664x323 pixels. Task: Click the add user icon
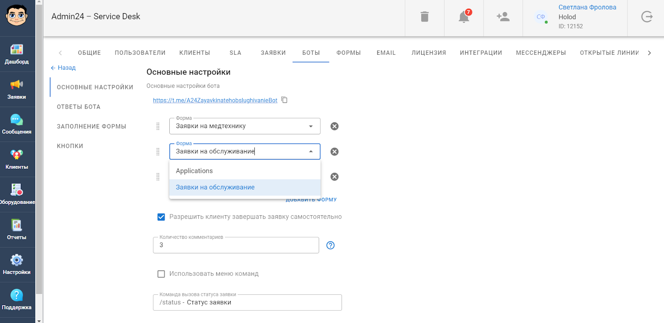pos(503,17)
